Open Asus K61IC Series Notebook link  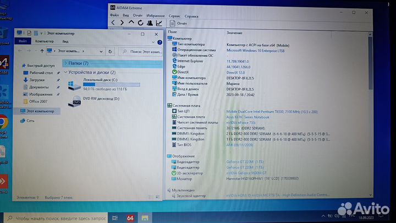tap(248, 117)
